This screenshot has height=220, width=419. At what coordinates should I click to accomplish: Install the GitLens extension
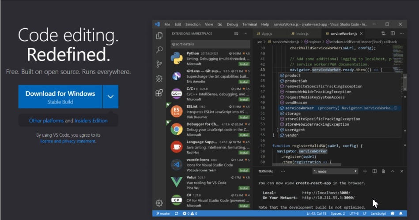click(244, 82)
